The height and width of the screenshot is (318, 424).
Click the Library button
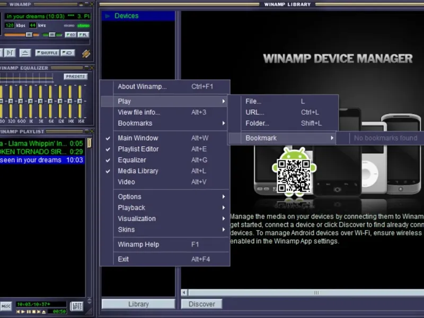138,304
